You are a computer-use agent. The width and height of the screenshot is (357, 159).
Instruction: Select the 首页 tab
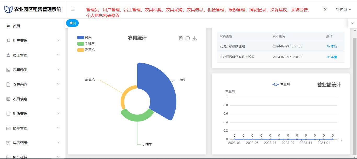(72, 23)
